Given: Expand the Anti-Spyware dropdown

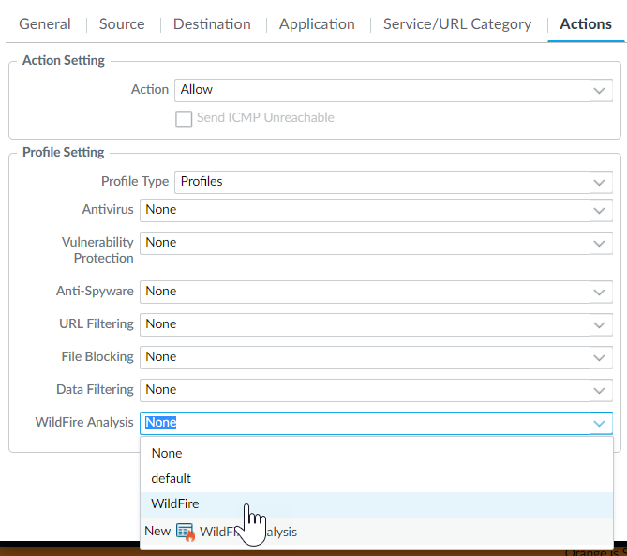Looking at the screenshot, I should [x=600, y=292].
